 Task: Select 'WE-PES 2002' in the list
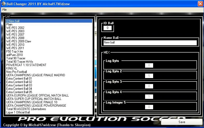[49, 28]
